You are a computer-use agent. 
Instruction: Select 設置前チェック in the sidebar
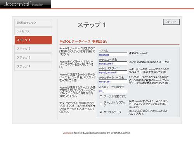[33, 23]
